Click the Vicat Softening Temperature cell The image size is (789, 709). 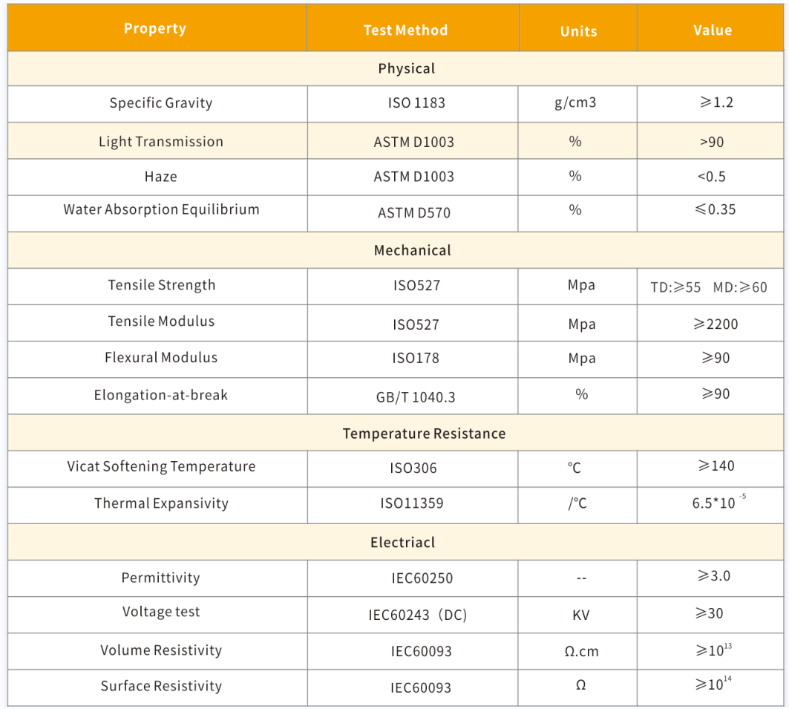click(x=161, y=467)
